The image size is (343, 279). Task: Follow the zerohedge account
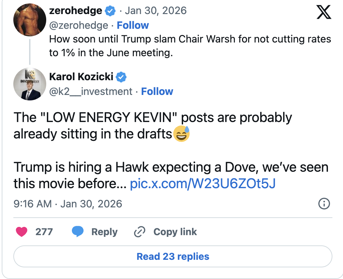pyautogui.click(x=133, y=25)
